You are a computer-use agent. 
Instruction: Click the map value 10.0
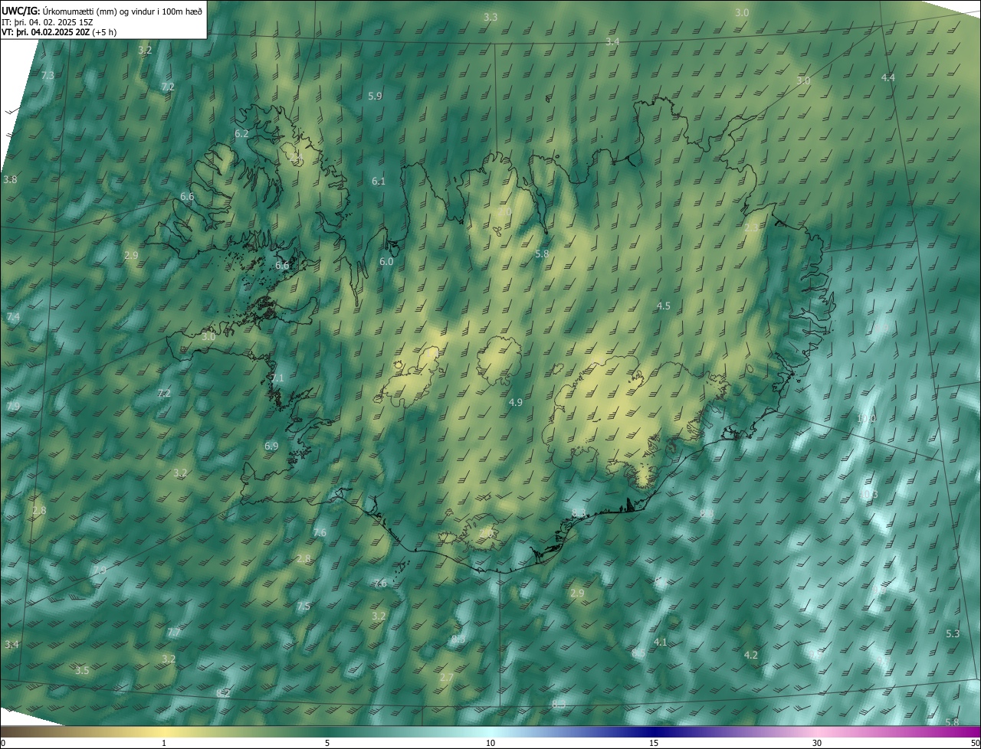[x=866, y=419]
